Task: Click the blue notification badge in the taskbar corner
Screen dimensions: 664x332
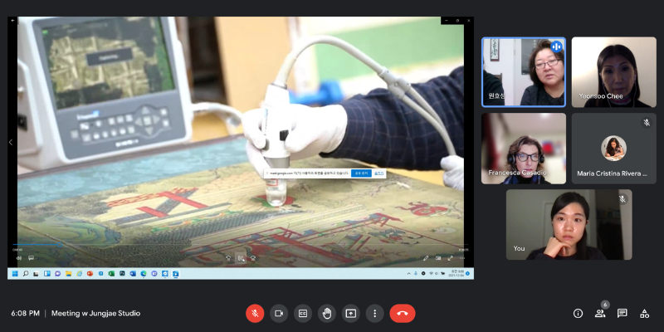Action: pyautogui.click(x=467, y=274)
